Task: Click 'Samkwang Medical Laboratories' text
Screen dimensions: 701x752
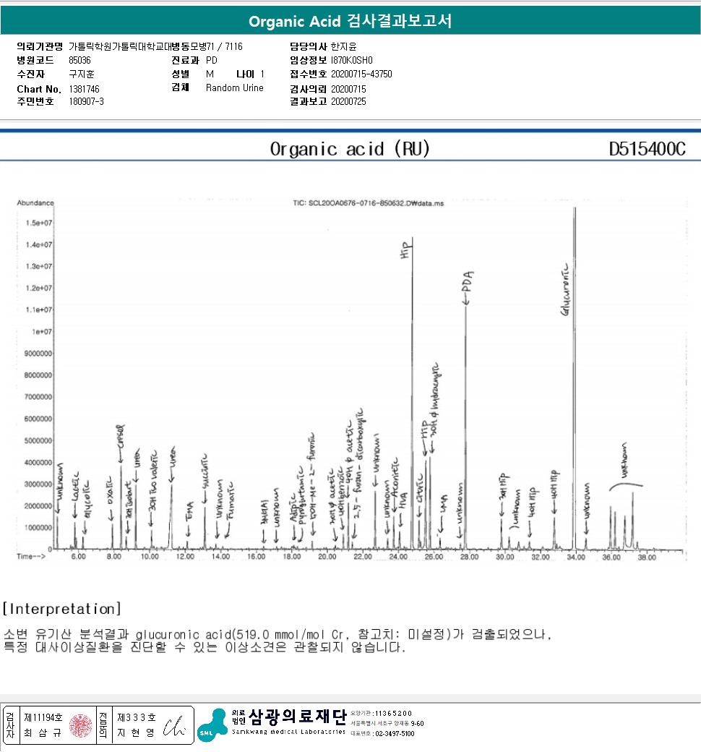Action: coord(288,732)
